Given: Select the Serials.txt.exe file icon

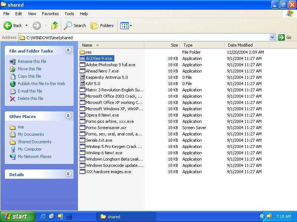Looking at the screenshot, I should [82, 140].
